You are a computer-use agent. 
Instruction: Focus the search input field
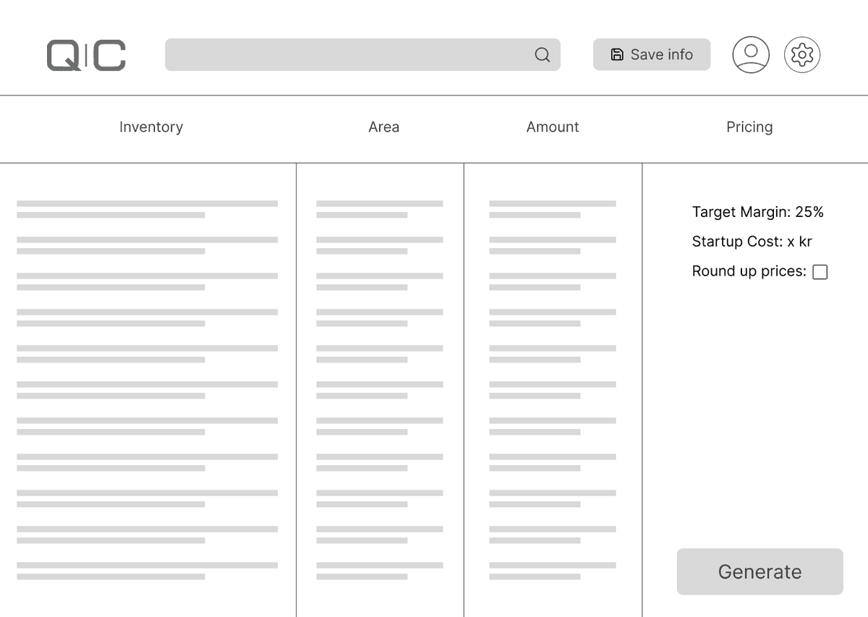pos(362,55)
